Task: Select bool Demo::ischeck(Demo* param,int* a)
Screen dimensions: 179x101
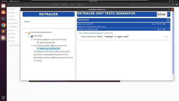Action: pos(51,54)
